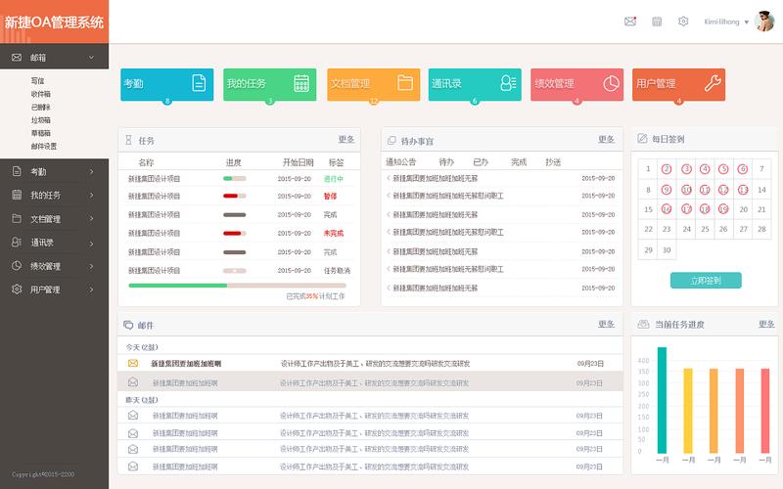Viewport: 783px width, 489px height.
Task: Click the 任务取消 status label
Action: tap(337, 271)
